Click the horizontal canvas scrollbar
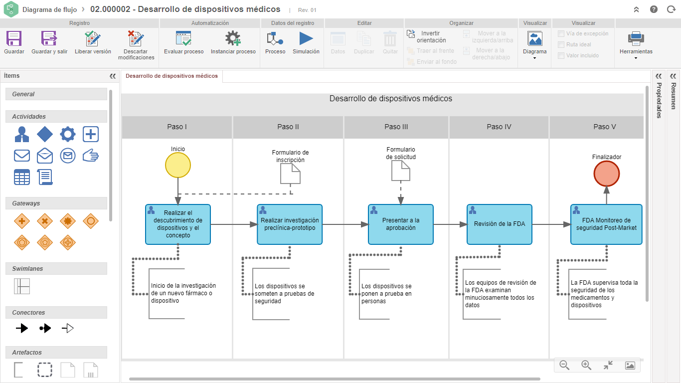 tap(334, 379)
